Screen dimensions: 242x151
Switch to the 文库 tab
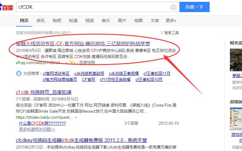coord(155,21)
